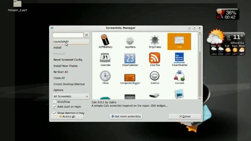Click the Acerca de button

67,117
